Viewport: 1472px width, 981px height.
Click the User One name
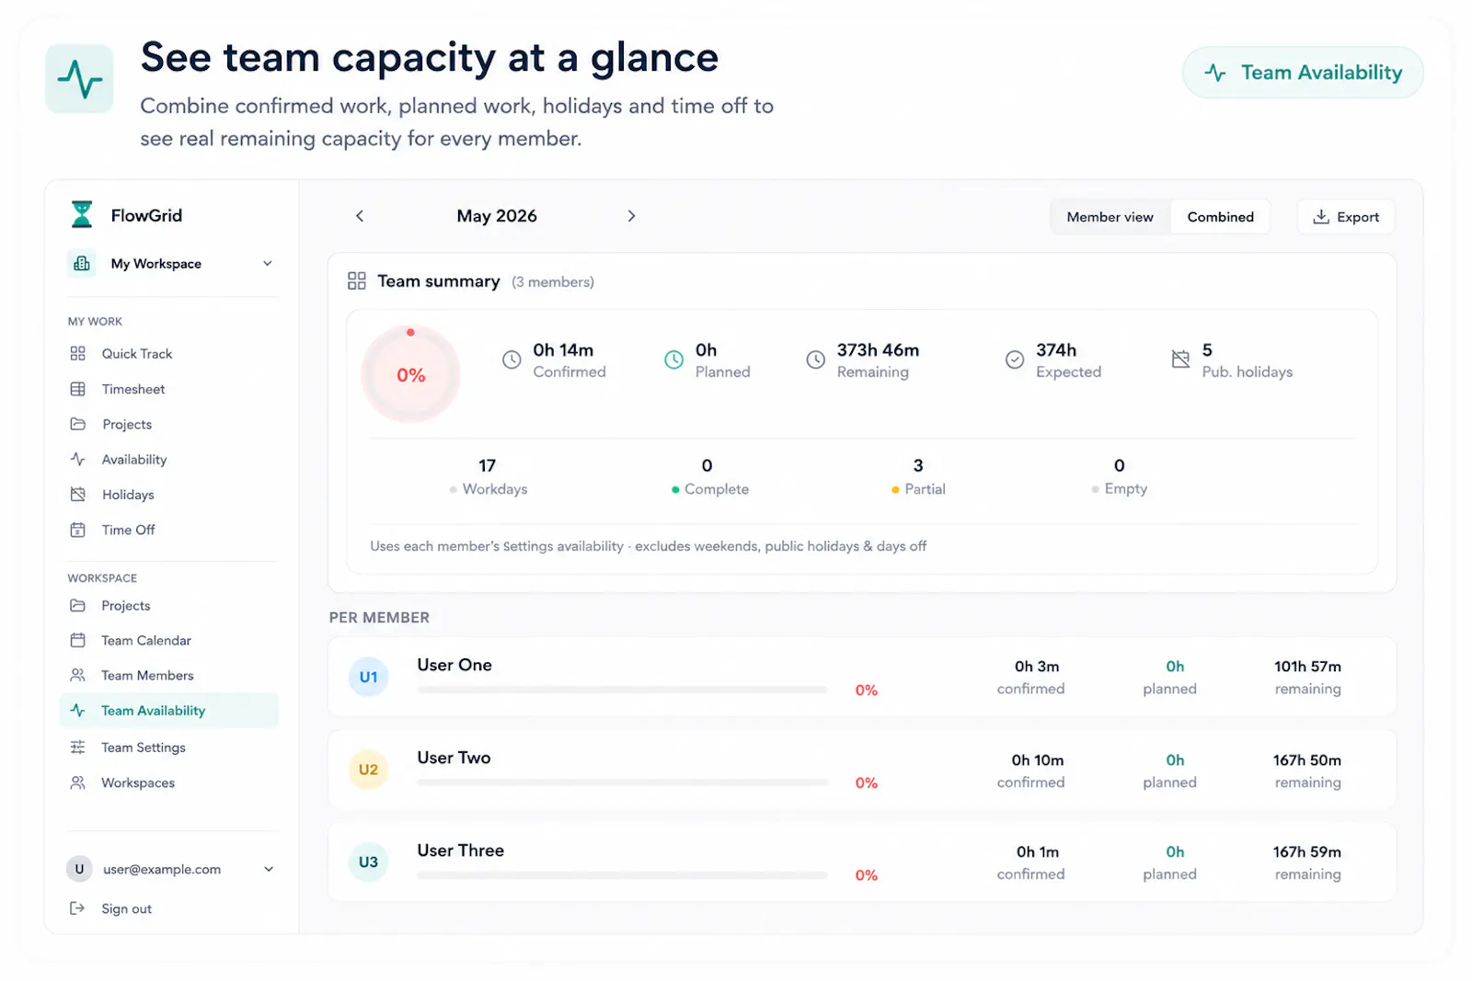point(454,665)
